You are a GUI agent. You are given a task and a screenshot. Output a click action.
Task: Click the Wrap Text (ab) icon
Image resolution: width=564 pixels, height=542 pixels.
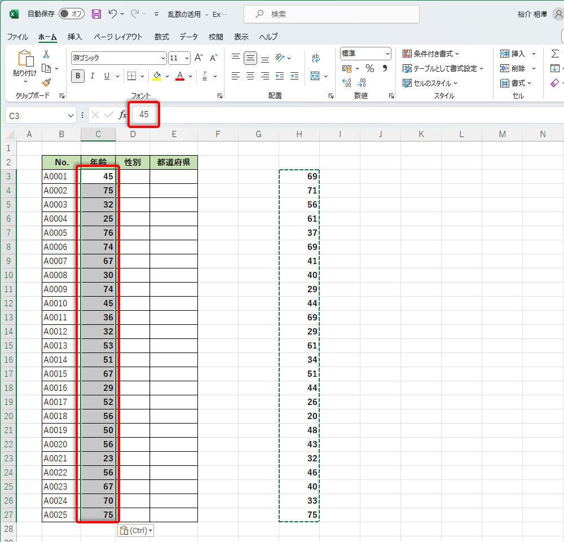point(315,58)
